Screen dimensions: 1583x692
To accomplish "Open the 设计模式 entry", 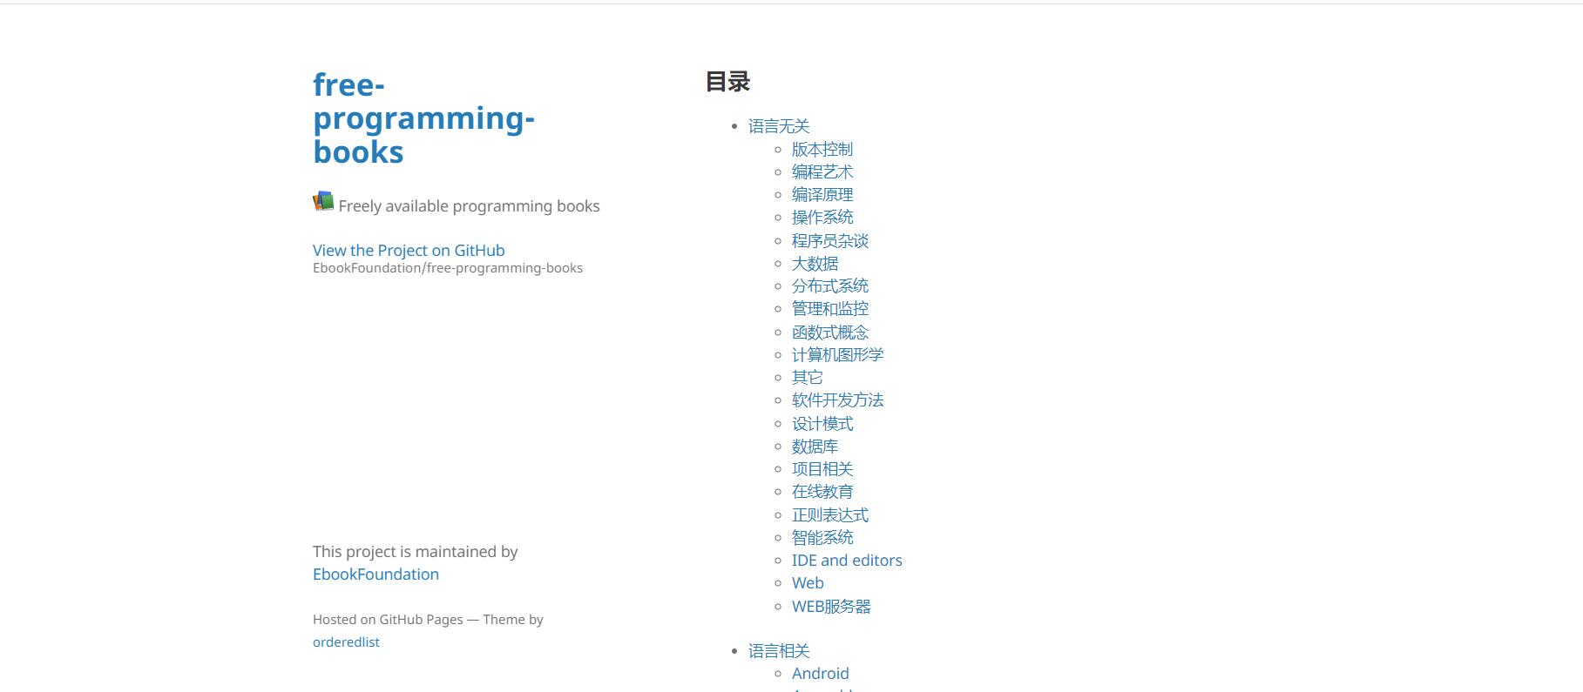I will (822, 423).
